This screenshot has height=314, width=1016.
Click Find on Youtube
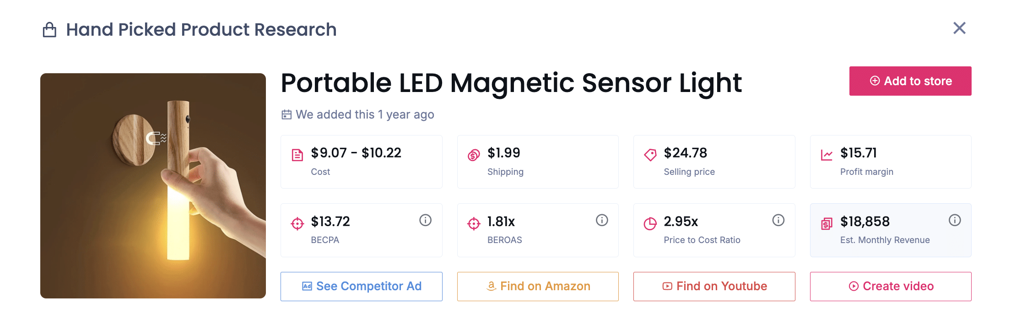point(714,286)
